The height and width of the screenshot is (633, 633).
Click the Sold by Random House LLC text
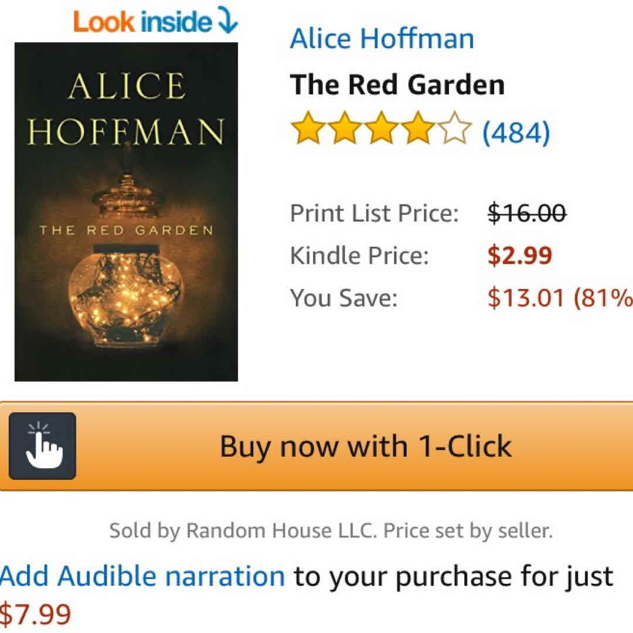click(331, 531)
